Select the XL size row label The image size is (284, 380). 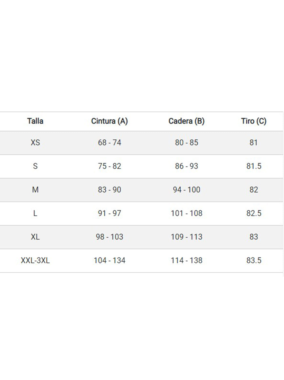click(35, 237)
